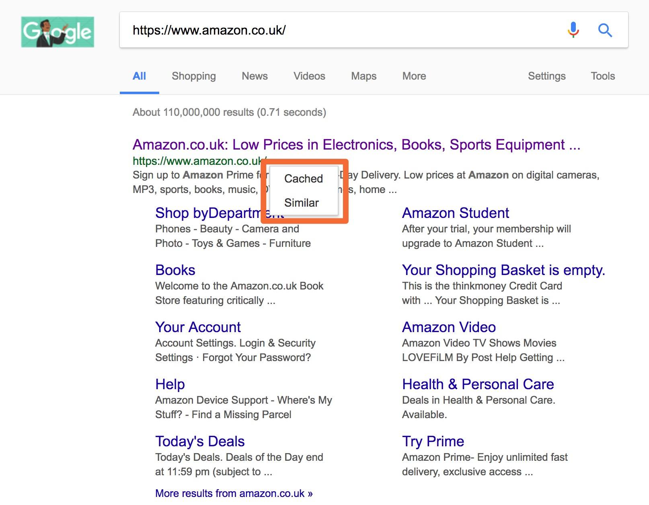The height and width of the screenshot is (505, 649).
Task: Open the Videos tab
Action: tap(309, 76)
